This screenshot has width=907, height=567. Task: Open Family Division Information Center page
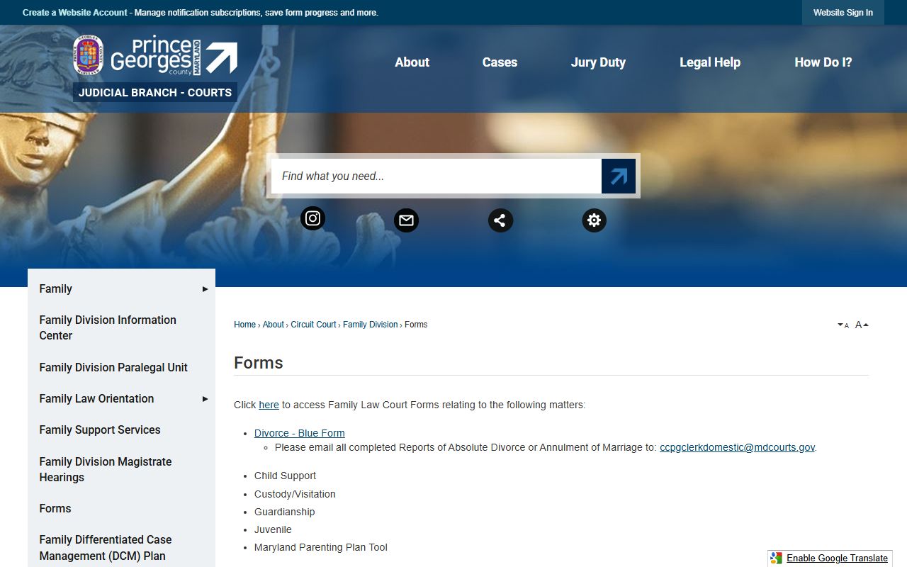108,327
